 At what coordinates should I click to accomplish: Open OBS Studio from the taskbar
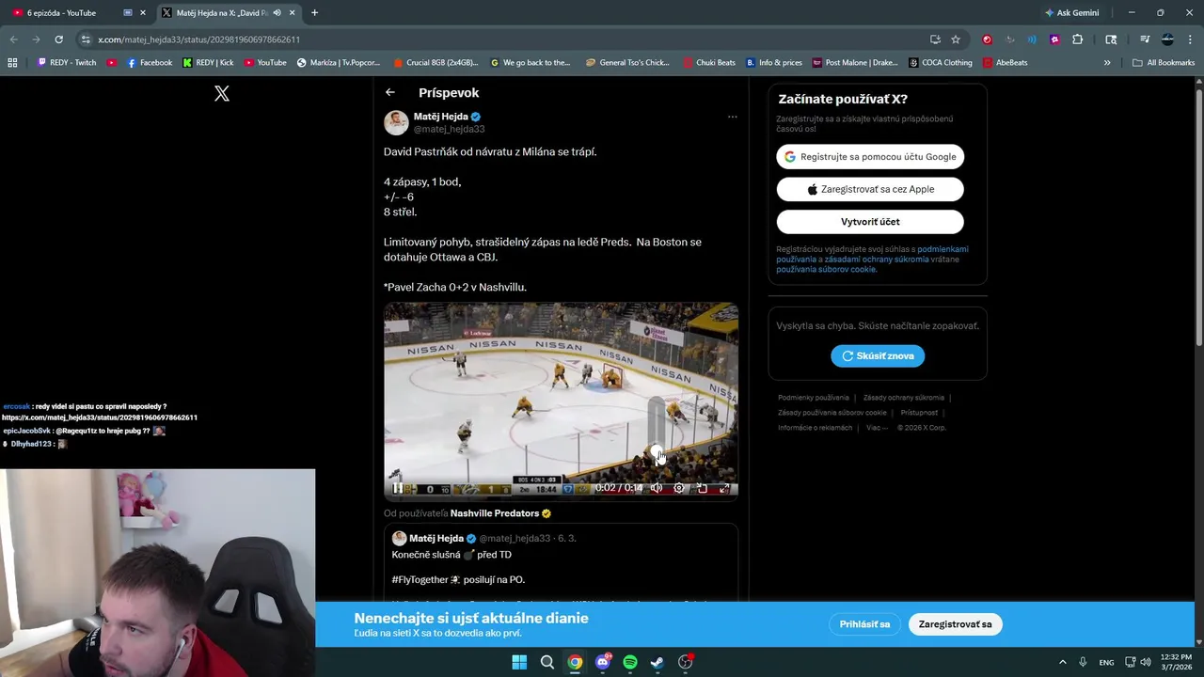(686, 662)
